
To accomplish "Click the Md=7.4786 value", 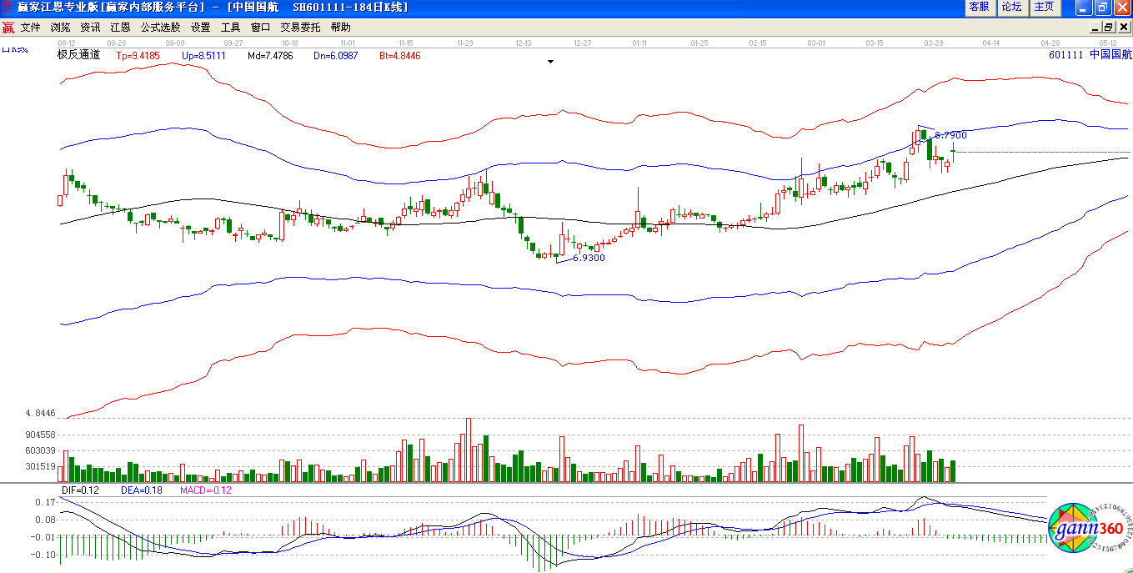I will (x=270, y=56).
